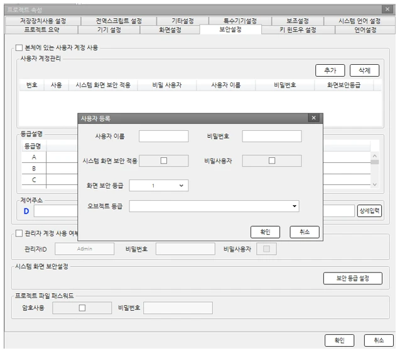The height and width of the screenshot is (353, 400).
Task: Confirm user registration with 확인 button
Action: pyautogui.click(x=265, y=232)
